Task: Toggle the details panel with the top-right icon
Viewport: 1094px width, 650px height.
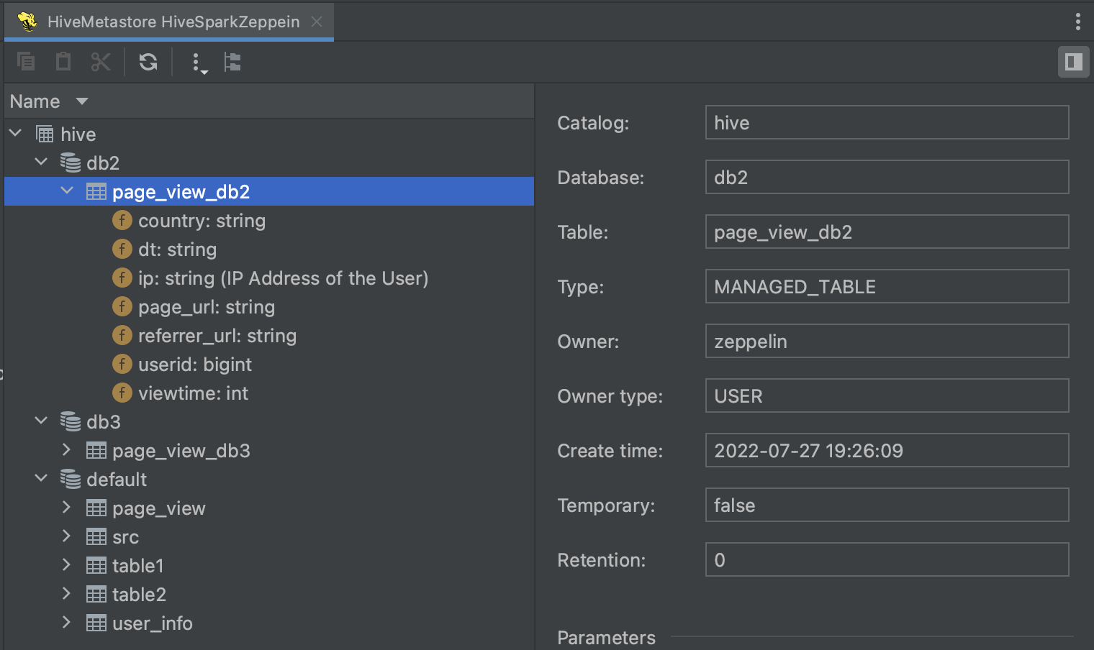Action: coord(1073,63)
